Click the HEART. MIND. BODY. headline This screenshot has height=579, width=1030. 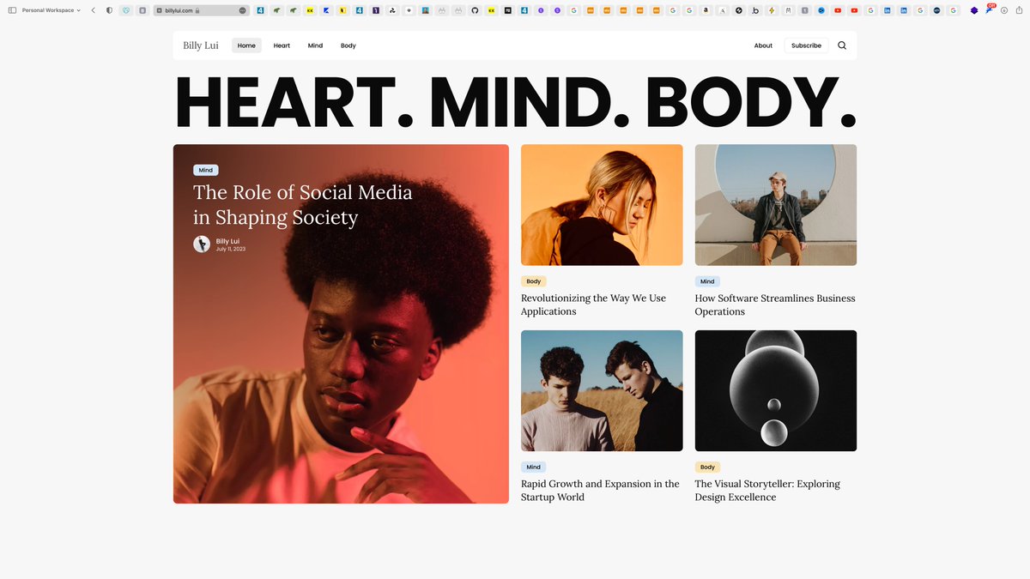(515, 103)
